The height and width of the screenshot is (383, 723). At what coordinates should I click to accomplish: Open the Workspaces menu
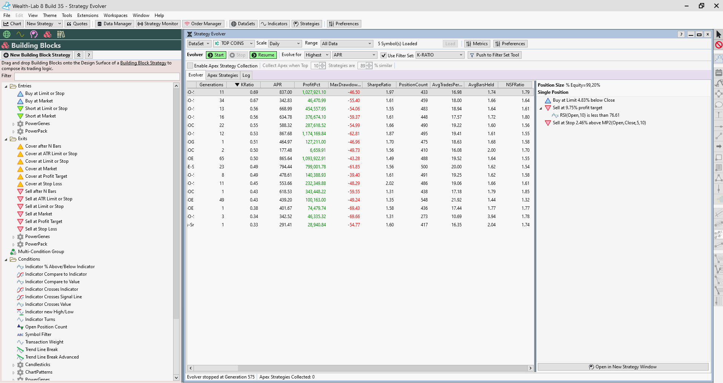tap(115, 15)
